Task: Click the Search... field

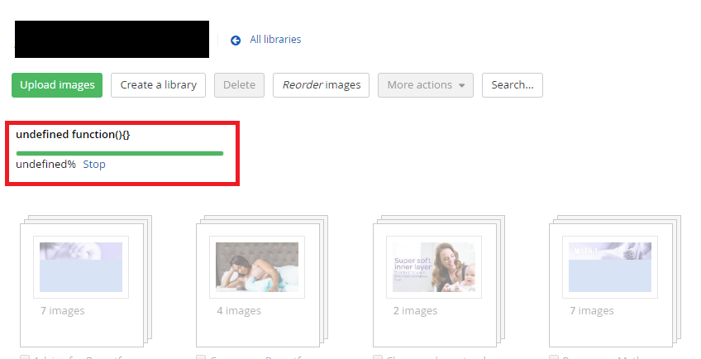Action: 513,85
